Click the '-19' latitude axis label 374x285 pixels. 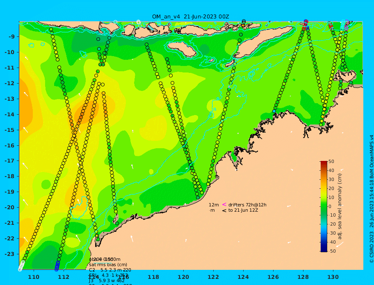tap(9, 192)
